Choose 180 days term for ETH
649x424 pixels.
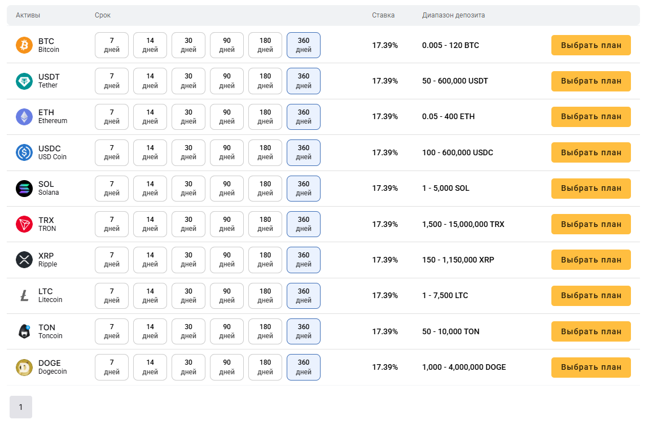265,116
